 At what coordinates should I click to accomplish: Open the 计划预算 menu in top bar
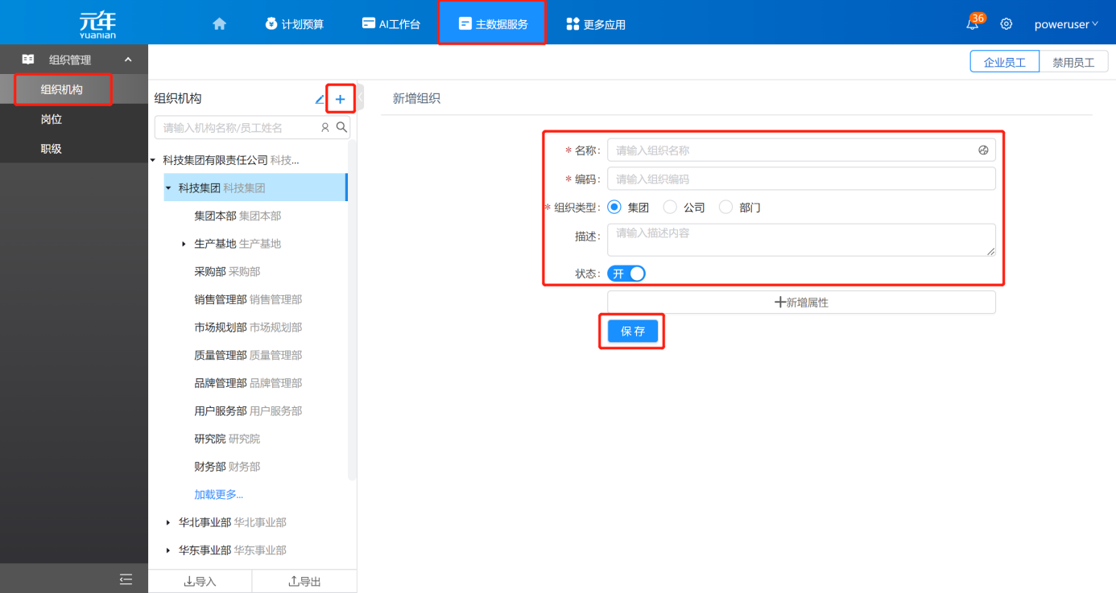[x=294, y=24]
